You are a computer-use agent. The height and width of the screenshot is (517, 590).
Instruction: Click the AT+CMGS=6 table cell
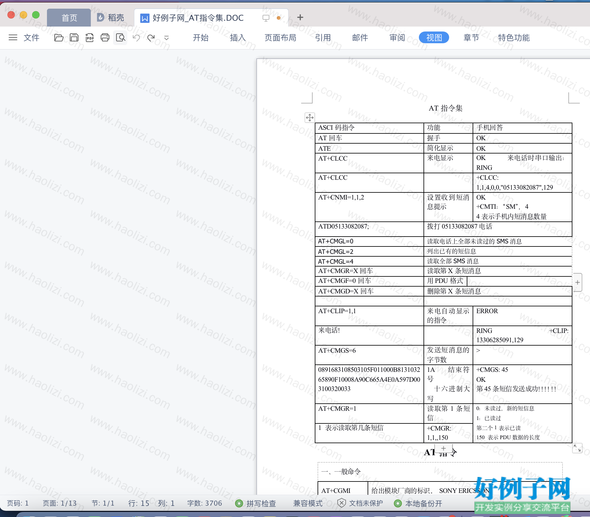point(369,355)
